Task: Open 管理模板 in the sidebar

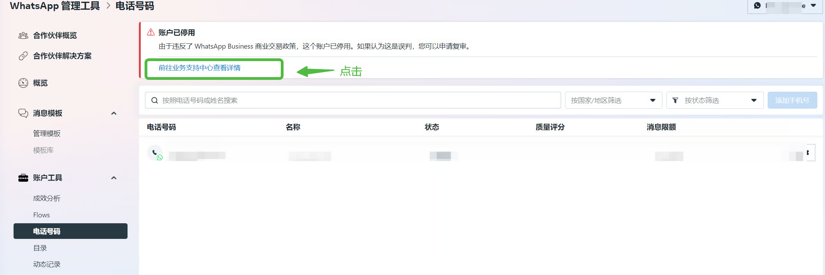Action: tap(47, 134)
